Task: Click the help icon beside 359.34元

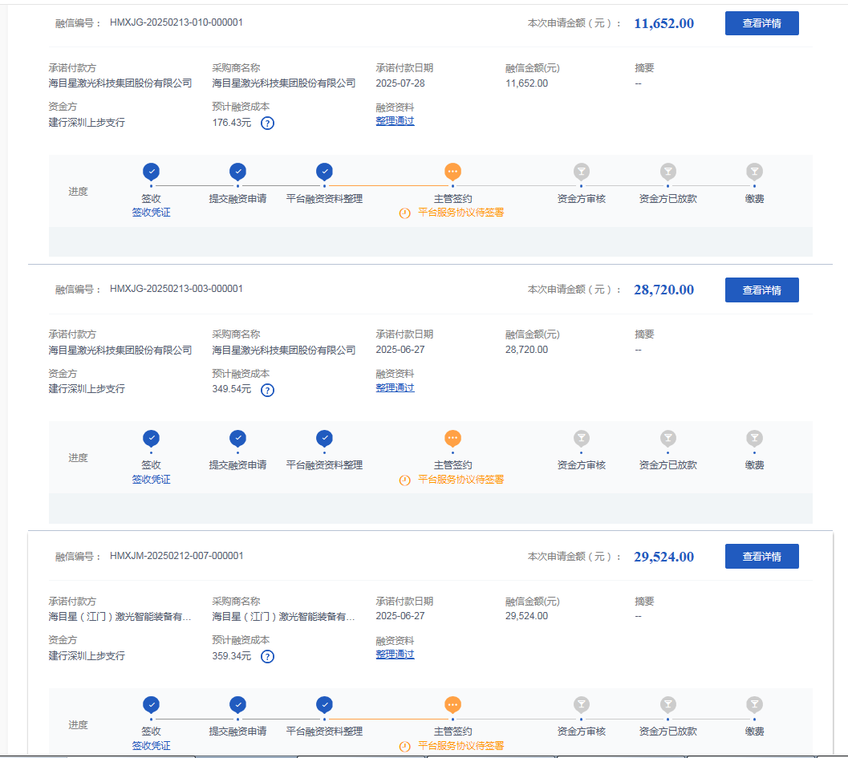Action: (x=268, y=656)
